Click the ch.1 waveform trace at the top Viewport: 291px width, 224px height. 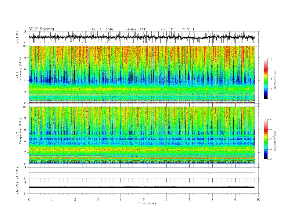[x=142, y=37]
